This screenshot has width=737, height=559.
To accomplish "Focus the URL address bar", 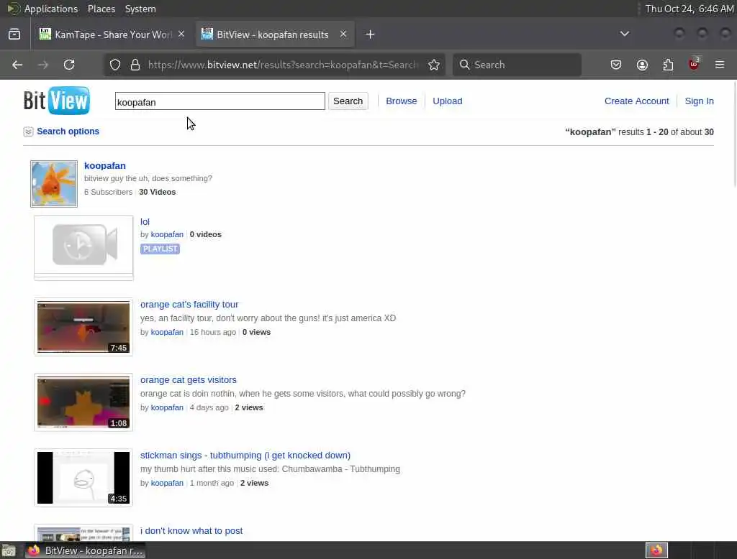I will pos(282,65).
